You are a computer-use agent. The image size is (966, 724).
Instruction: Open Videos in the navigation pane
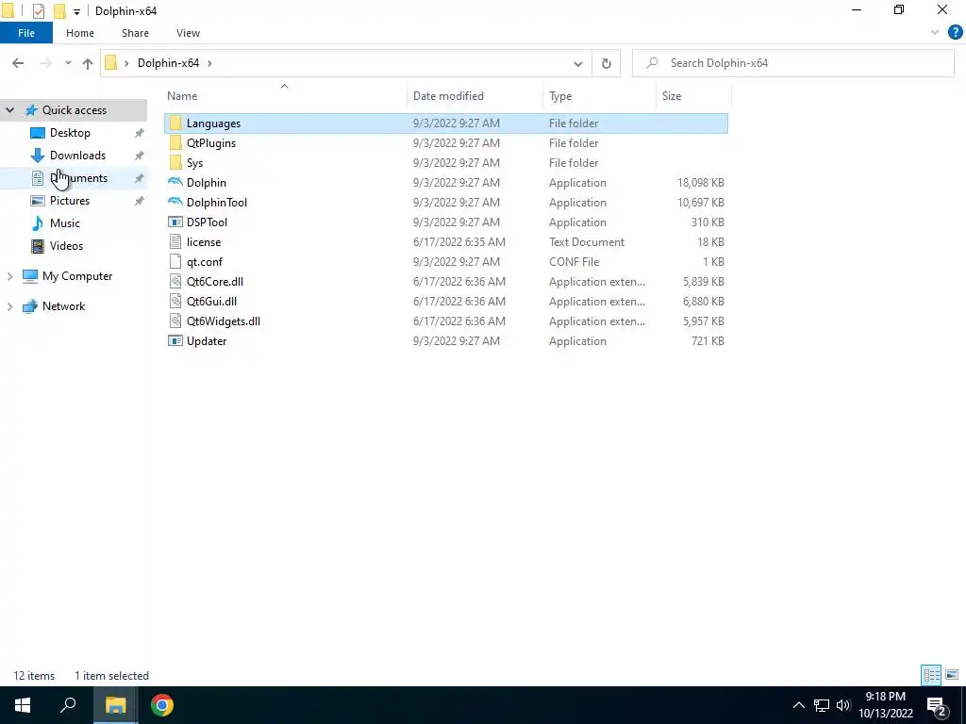tap(66, 246)
